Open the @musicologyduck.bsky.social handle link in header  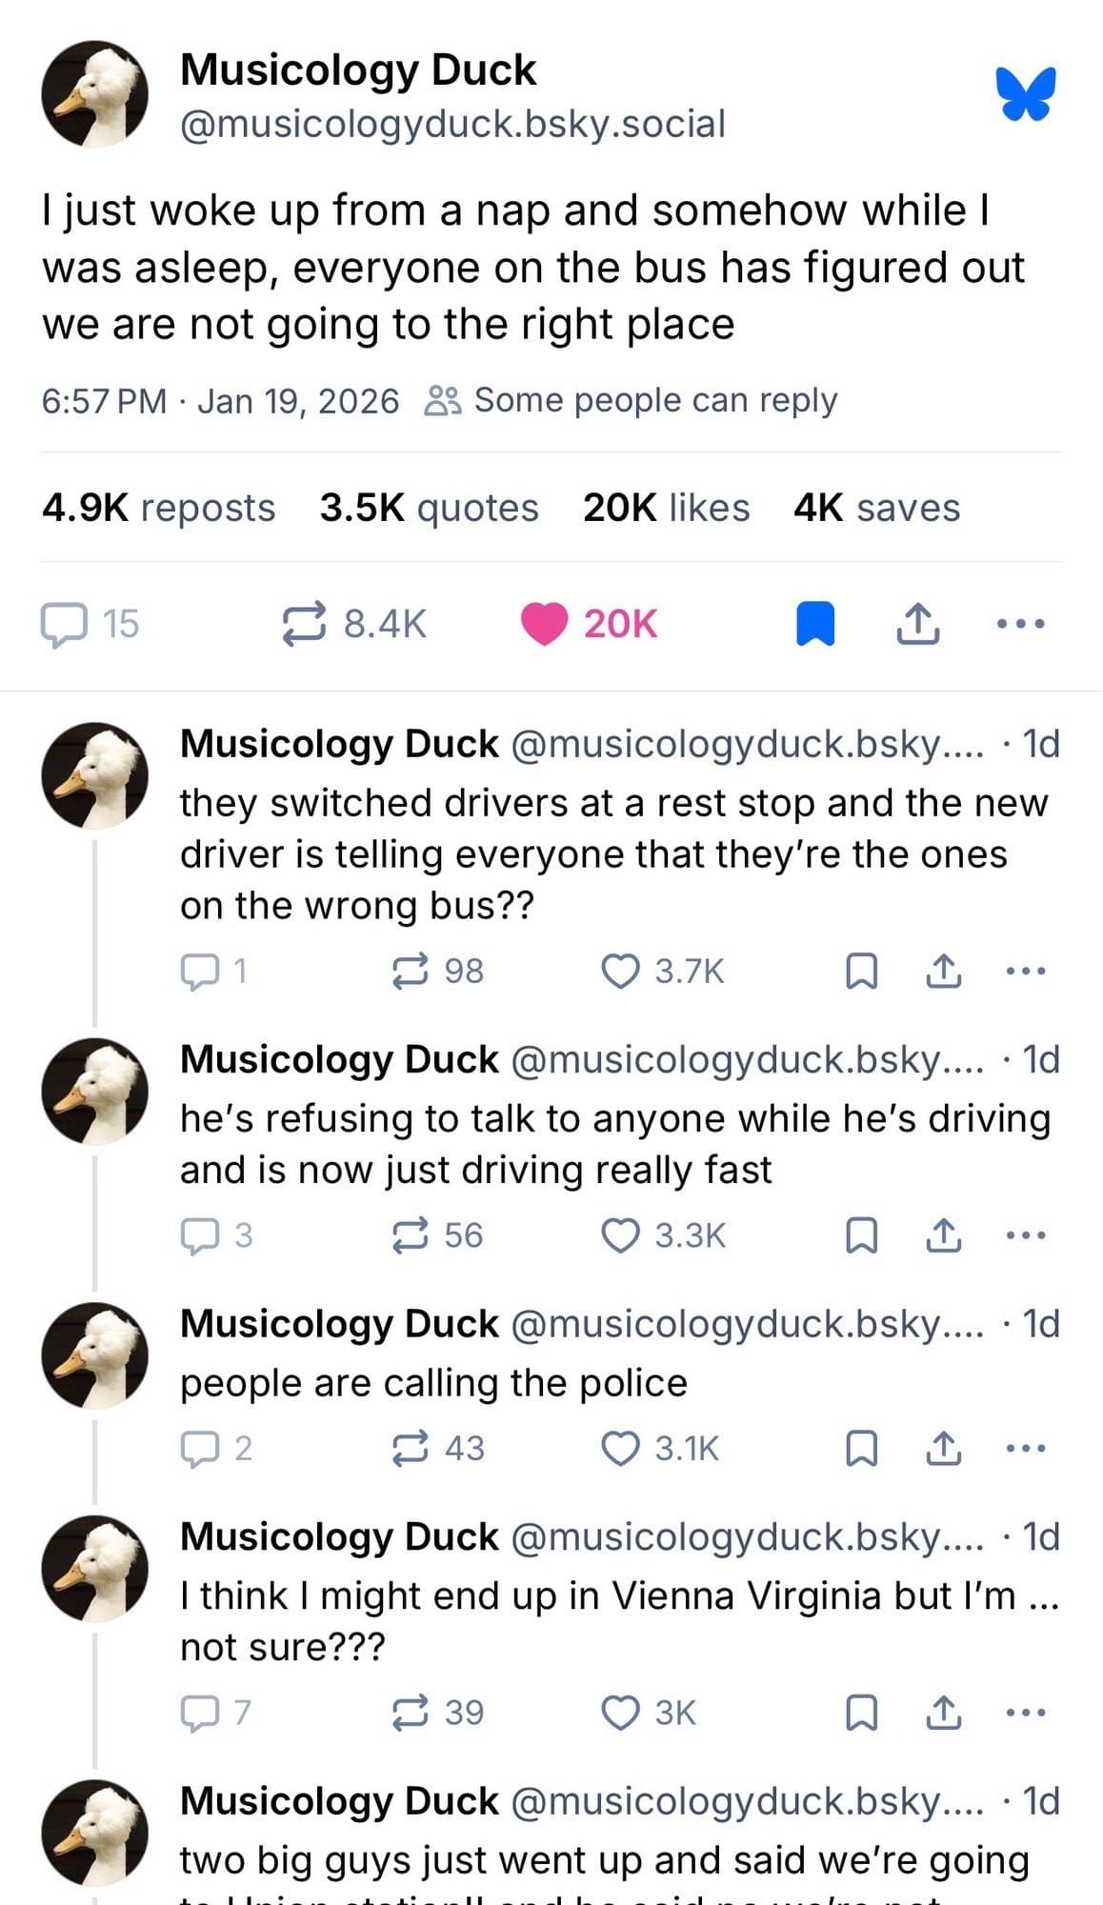452,124
